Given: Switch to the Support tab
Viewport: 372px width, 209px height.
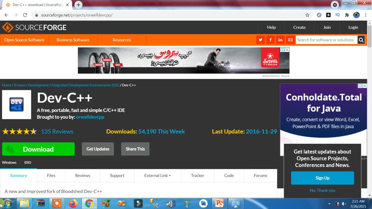Looking at the screenshot, I should pos(117,176).
